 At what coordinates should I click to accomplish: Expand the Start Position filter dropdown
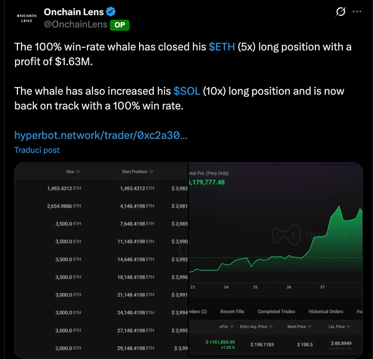click(x=151, y=172)
